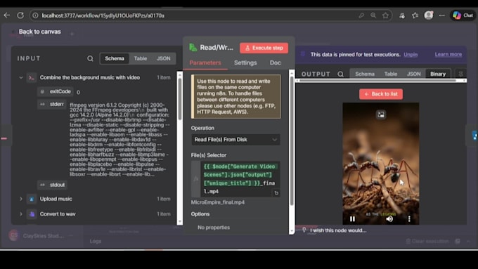Bookmark page with the star icon
Viewport: 478px width, 269px height.
click(x=386, y=15)
